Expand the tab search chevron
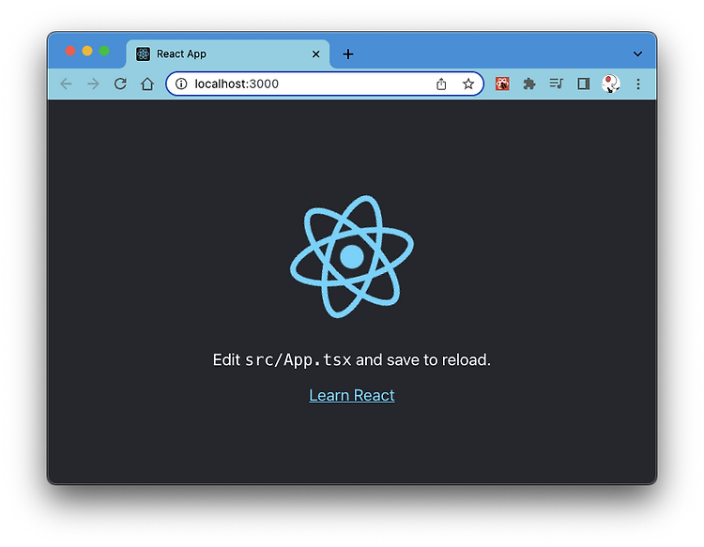This screenshot has width=704, height=547. 637,54
